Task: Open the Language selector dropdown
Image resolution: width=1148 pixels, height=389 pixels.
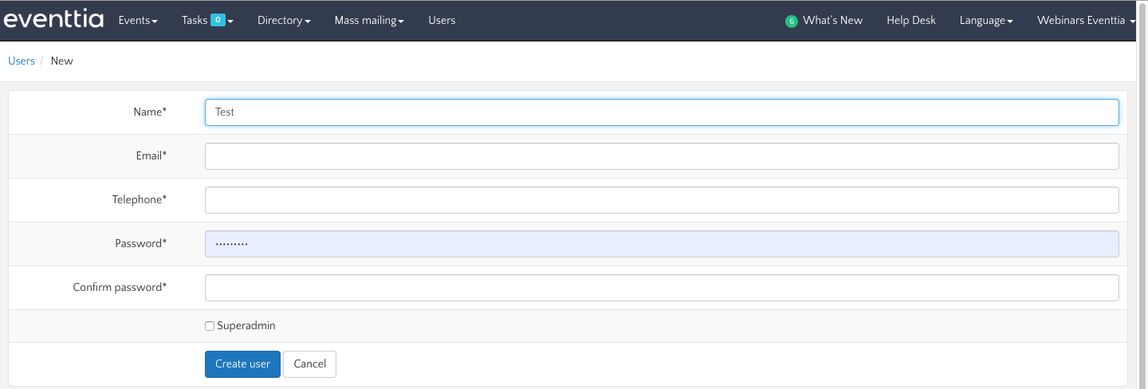Action: click(x=986, y=21)
